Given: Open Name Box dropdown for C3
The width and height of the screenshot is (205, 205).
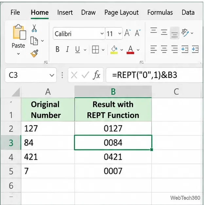Looking at the screenshot, I should point(52,75).
